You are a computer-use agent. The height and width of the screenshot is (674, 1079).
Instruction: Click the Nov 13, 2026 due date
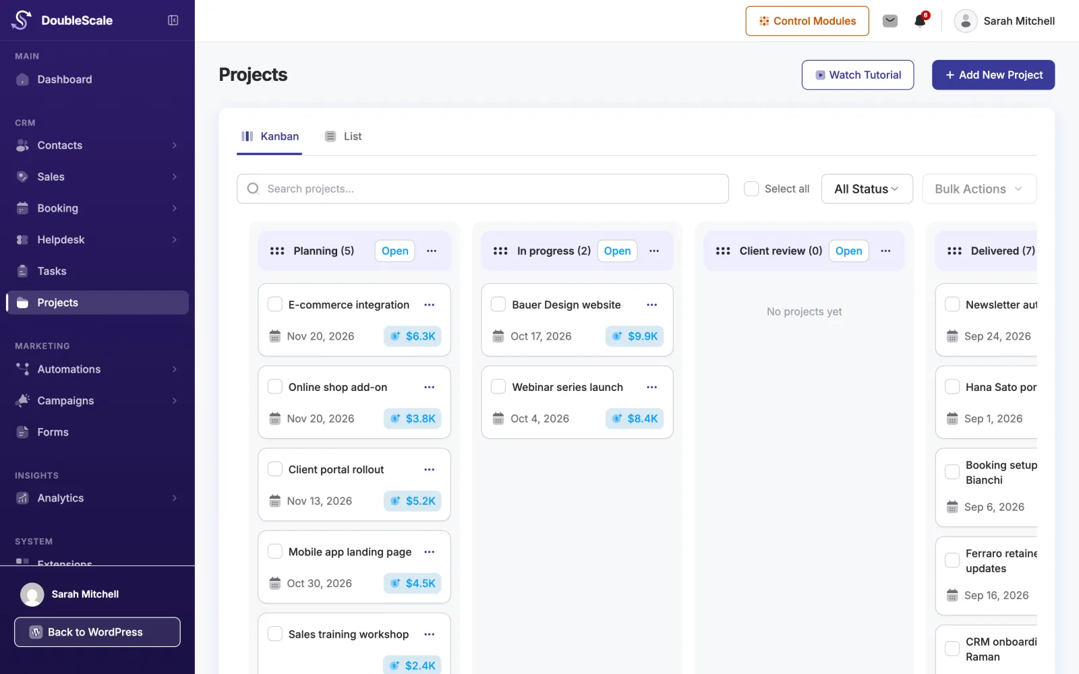(320, 501)
